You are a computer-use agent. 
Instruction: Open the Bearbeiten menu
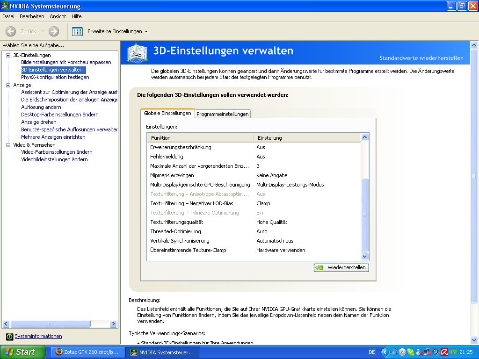32,16
